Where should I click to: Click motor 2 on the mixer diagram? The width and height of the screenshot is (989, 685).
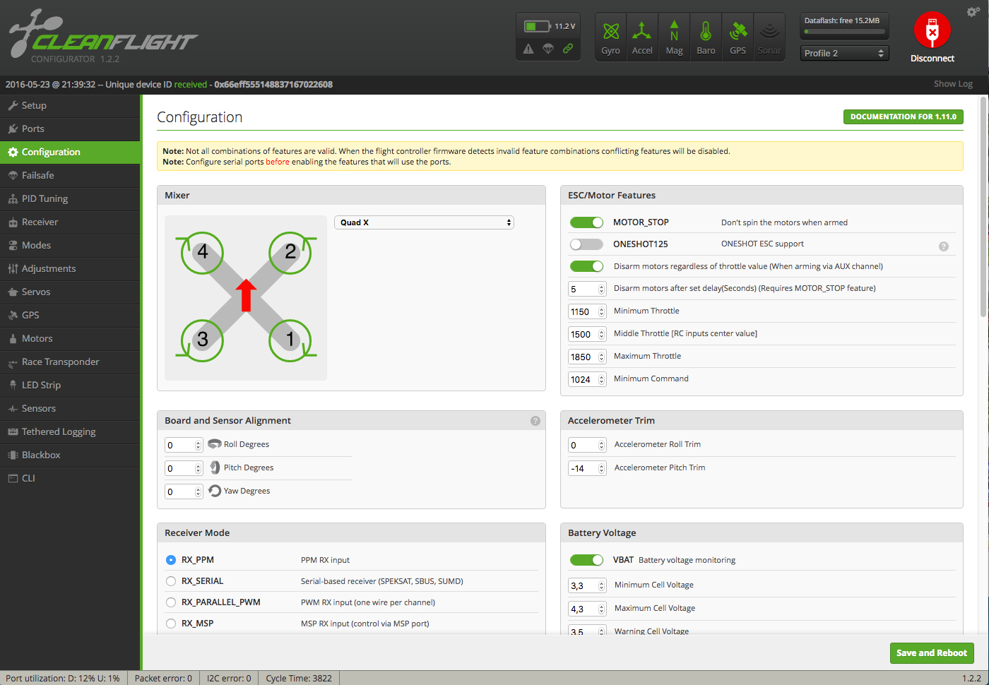(290, 252)
